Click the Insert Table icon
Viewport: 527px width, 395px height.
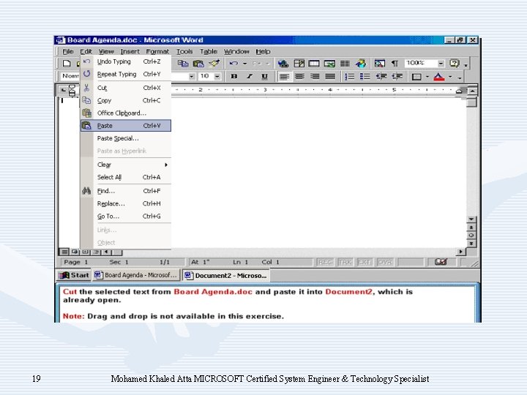(314, 64)
